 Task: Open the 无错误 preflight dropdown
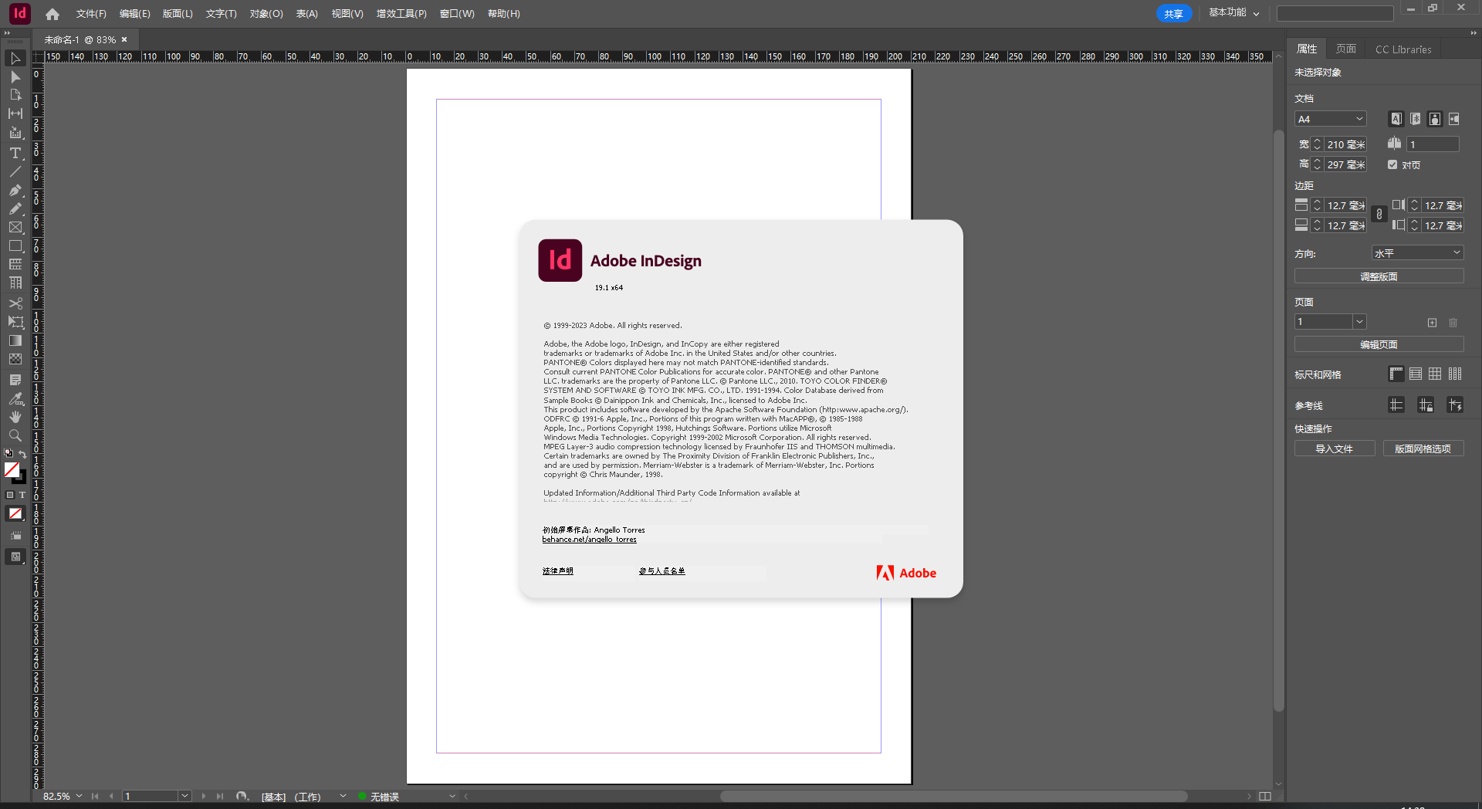[452, 796]
